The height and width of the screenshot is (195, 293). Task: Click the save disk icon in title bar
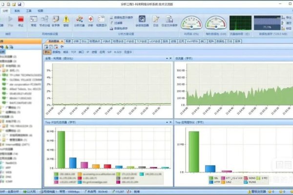point(20,4)
